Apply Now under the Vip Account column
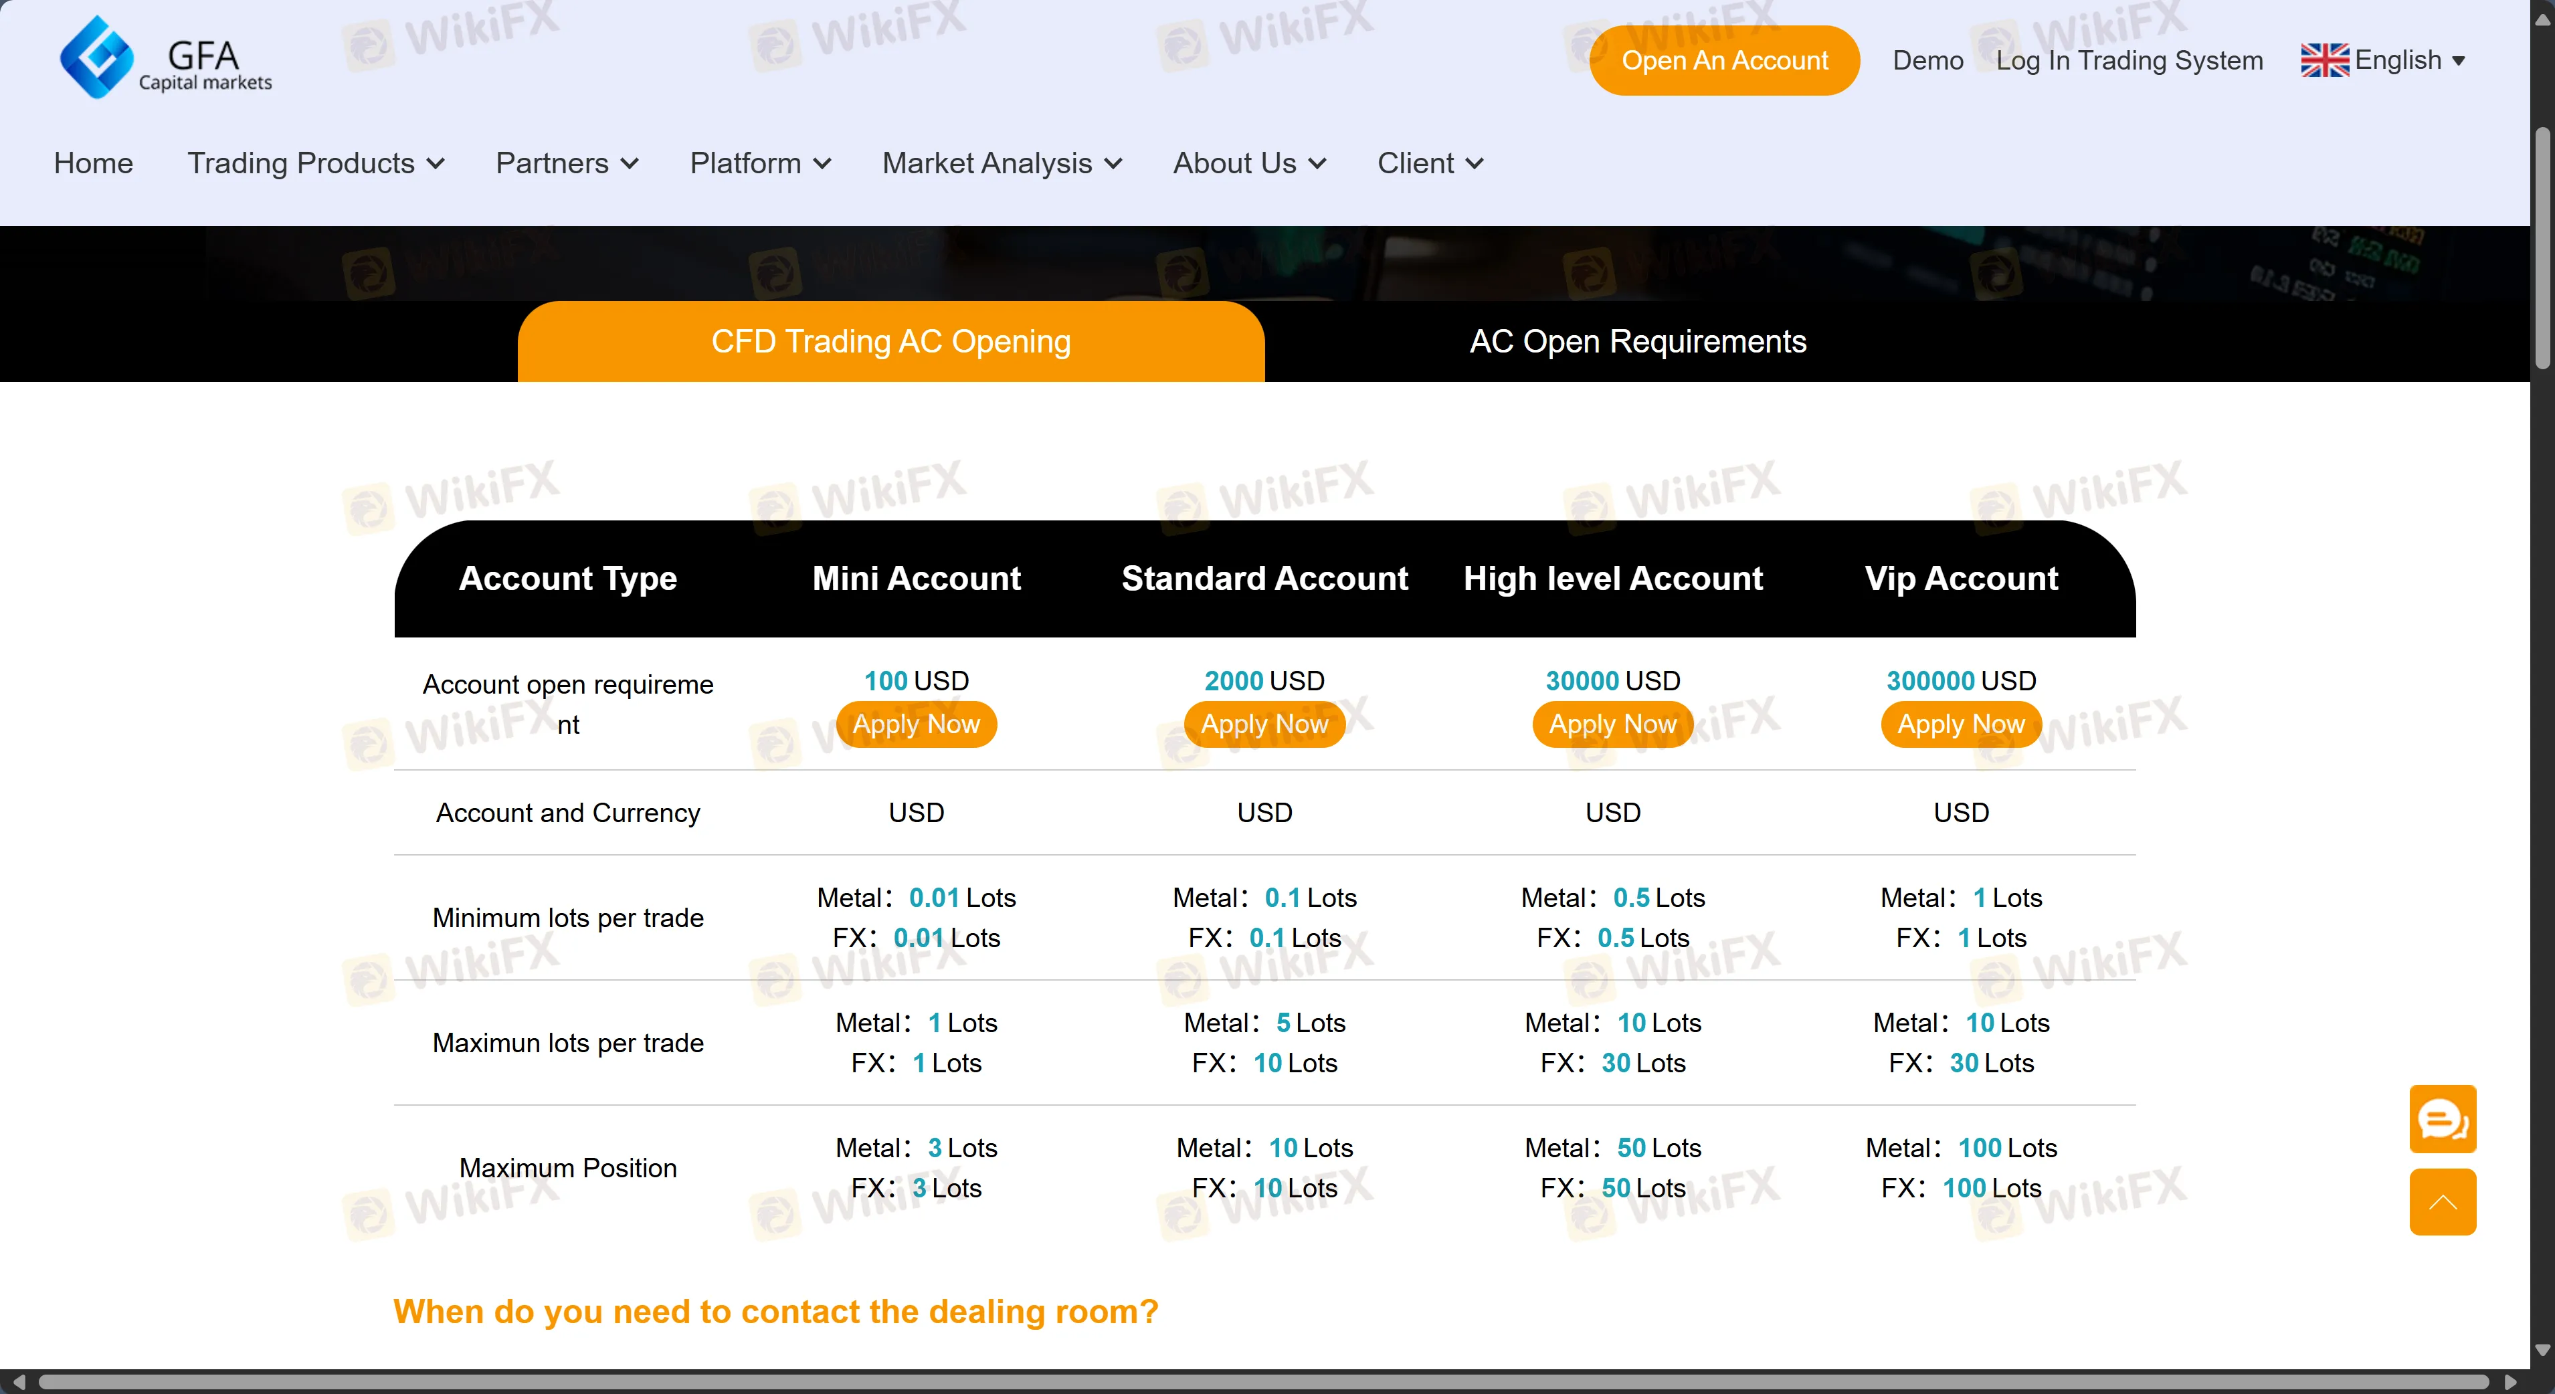The image size is (2555, 1394). coord(1960,724)
